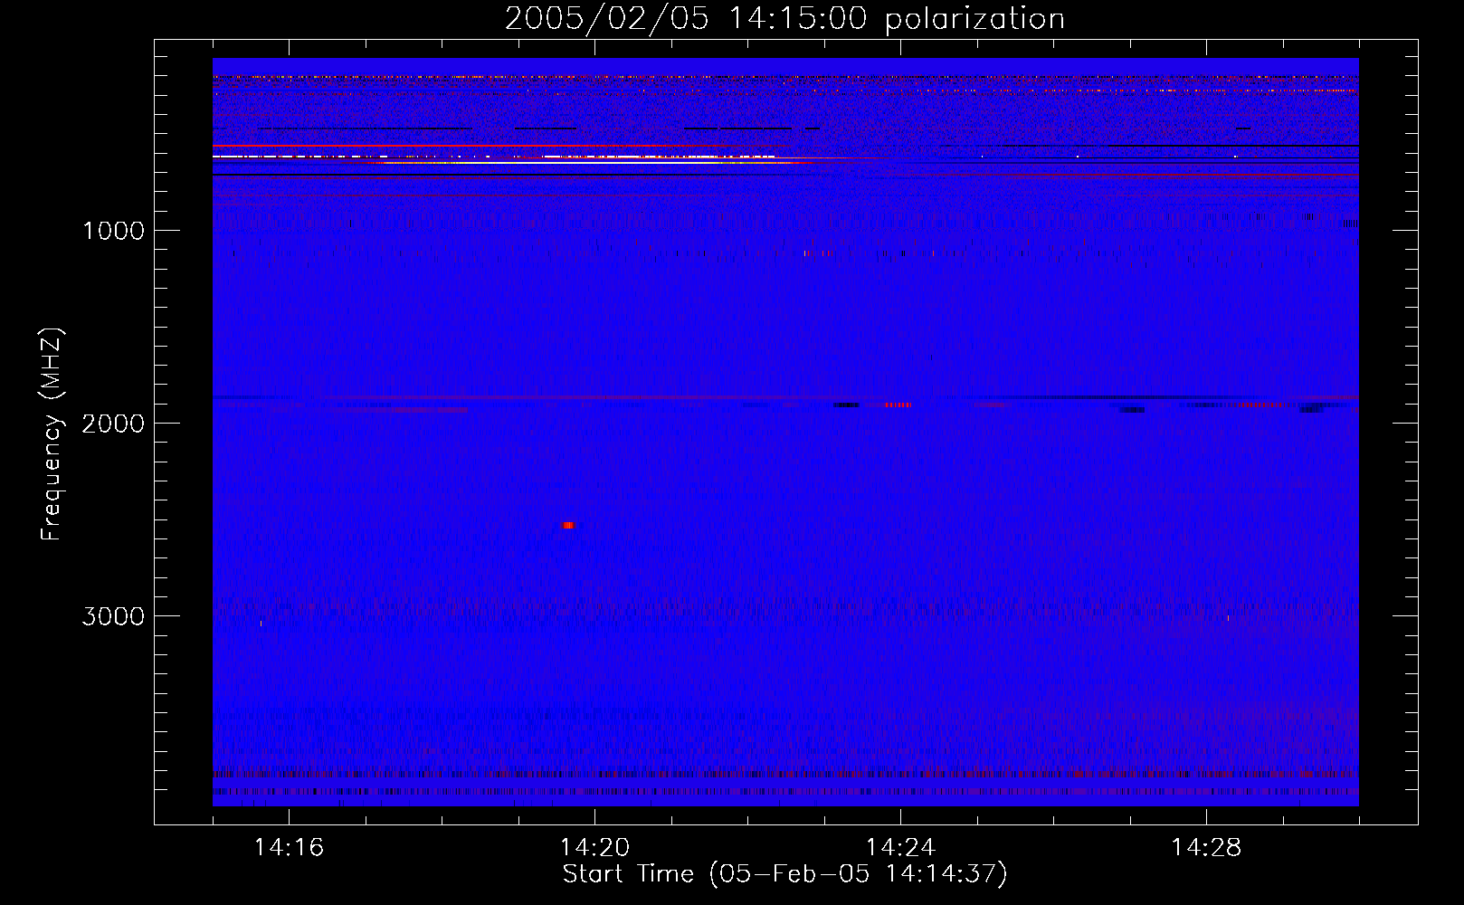Click the 14:24 time tick label
Viewport: 1464px width, 905px height.
(900, 848)
